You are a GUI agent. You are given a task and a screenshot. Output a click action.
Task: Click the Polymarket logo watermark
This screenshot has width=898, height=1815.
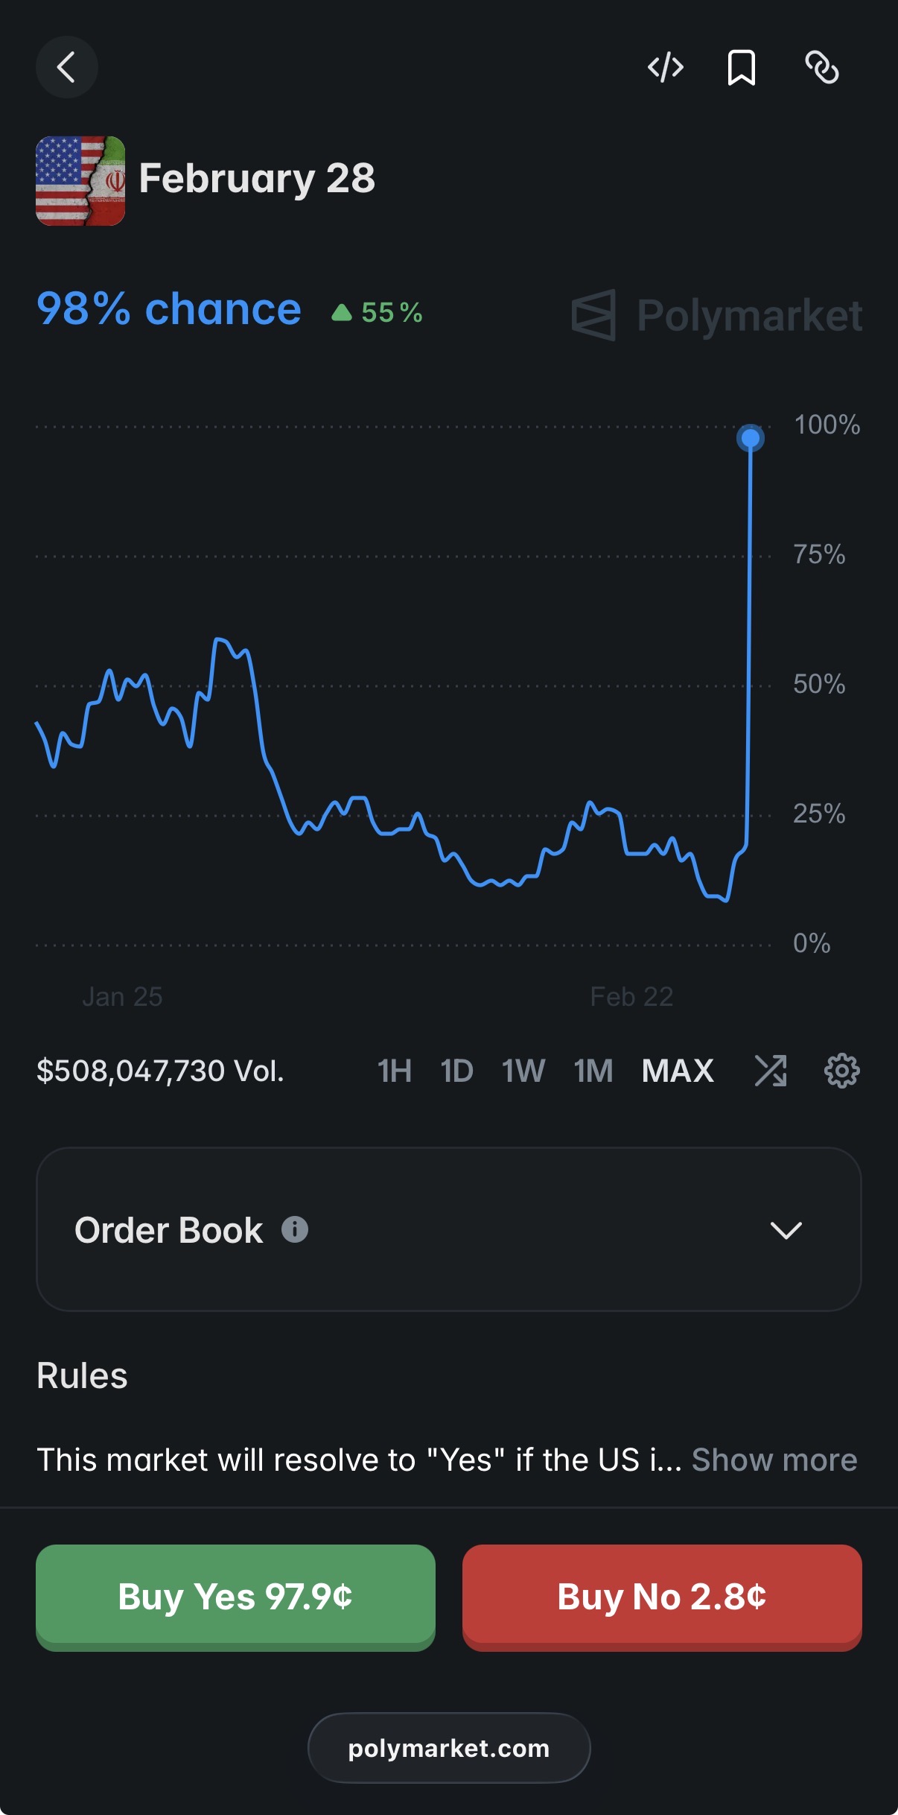tap(716, 315)
